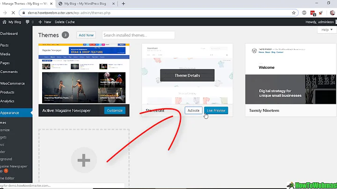Close the My Blog – My WordPress Blog tab
This screenshot has width=337, height=189.
[x=113, y=4]
